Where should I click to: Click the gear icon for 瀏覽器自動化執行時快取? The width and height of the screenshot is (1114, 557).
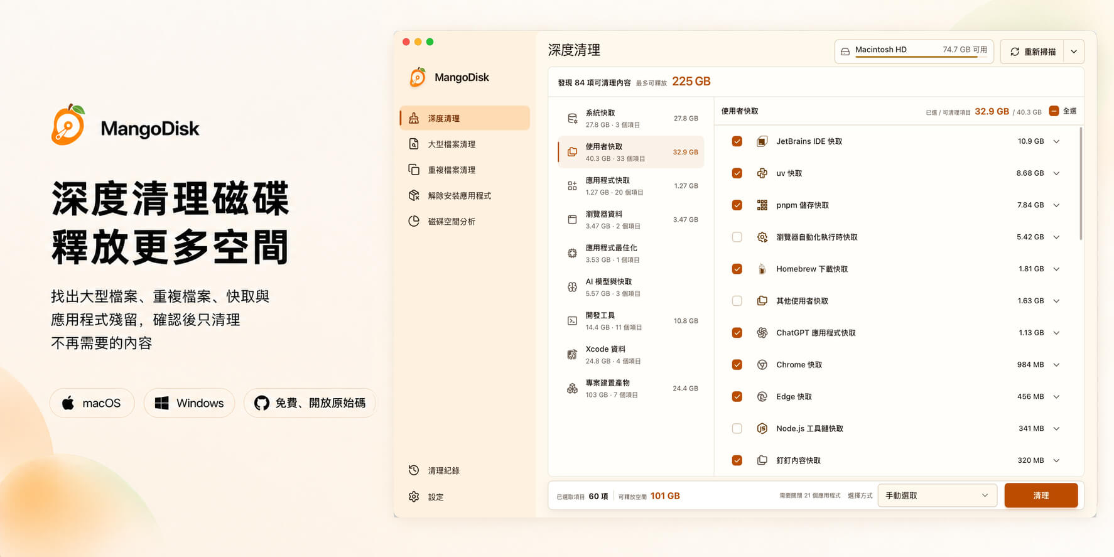tap(762, 237)
